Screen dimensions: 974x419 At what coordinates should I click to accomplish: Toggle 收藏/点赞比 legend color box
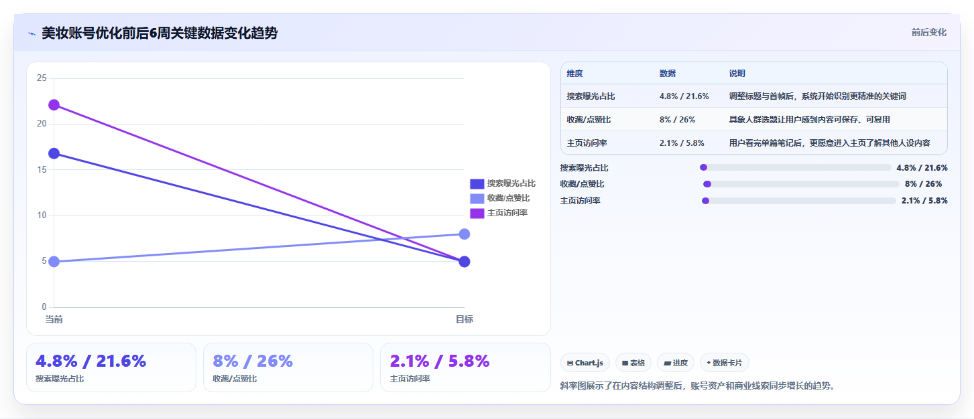click(477, 198)
